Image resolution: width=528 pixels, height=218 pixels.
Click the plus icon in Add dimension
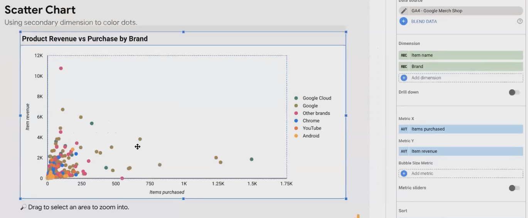tap(404, 78)
